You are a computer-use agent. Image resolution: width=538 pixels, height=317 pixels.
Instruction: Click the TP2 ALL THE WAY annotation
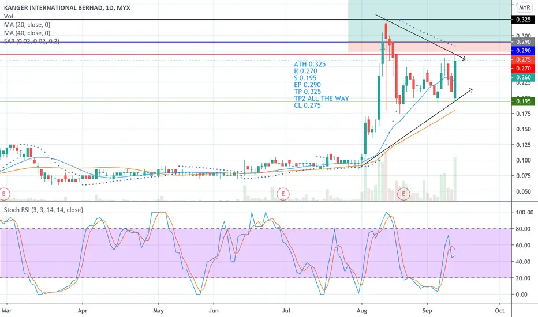pyautogui.click(x=322, y=99)
